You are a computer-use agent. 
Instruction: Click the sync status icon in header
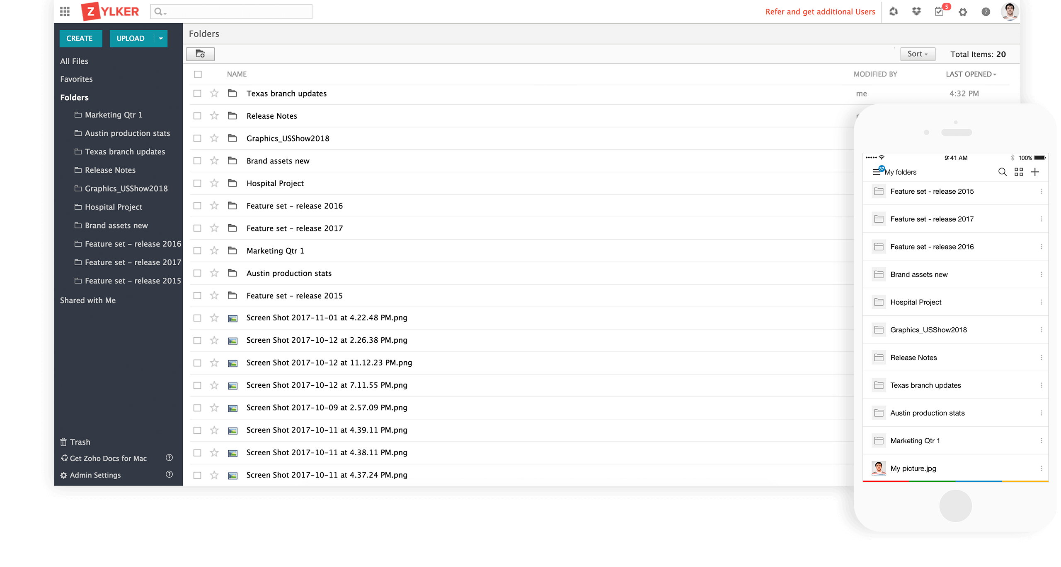tap(894, 11)
